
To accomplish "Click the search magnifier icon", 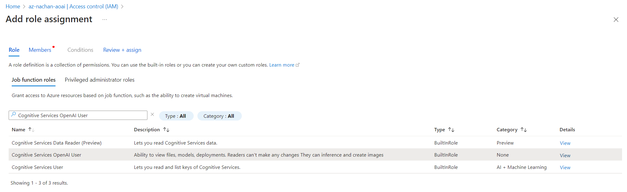I will [14, 115].
